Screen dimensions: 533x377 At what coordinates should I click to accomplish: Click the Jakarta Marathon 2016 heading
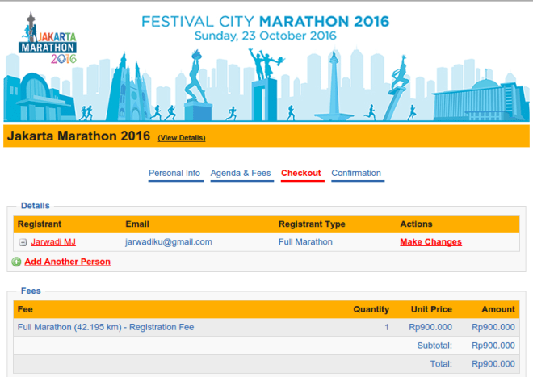[x=78, y=136]
